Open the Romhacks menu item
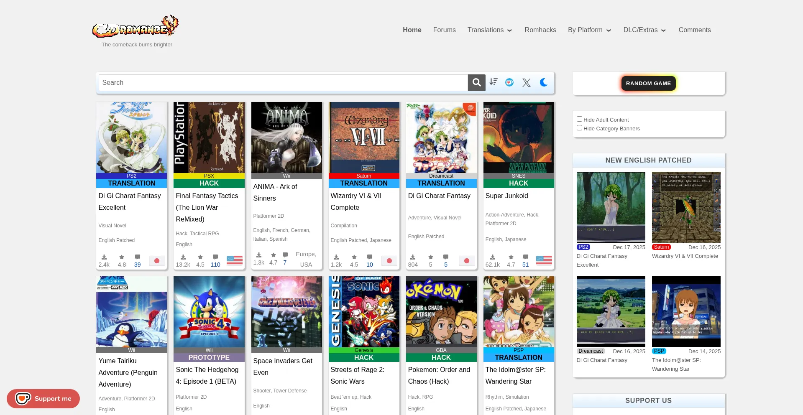This screenshot has width=803, height=415. coord(540,30)
